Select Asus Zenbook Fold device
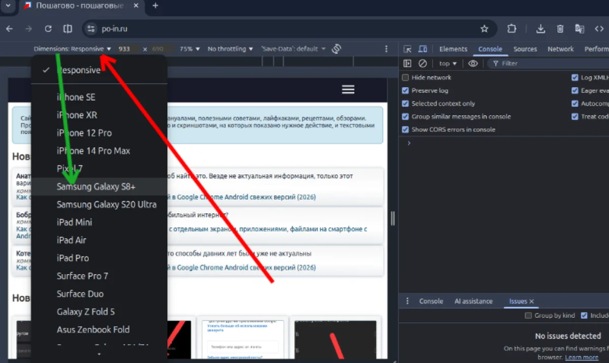The image size is (609, 363). [x=99, y=329]
